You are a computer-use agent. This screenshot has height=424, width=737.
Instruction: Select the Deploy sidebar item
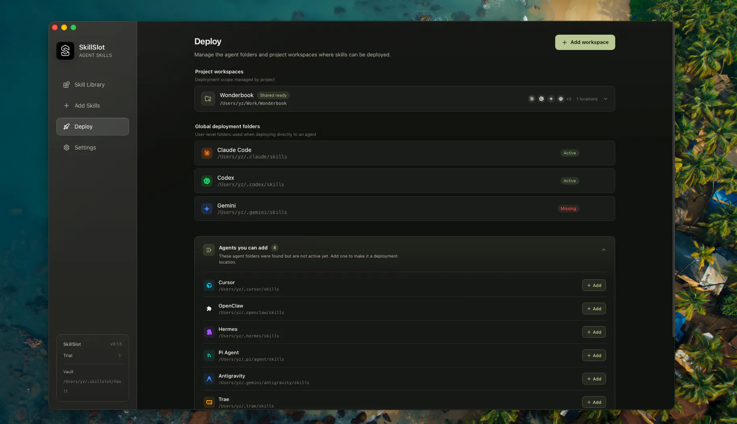pyautogui.click(x=93, y=127)
